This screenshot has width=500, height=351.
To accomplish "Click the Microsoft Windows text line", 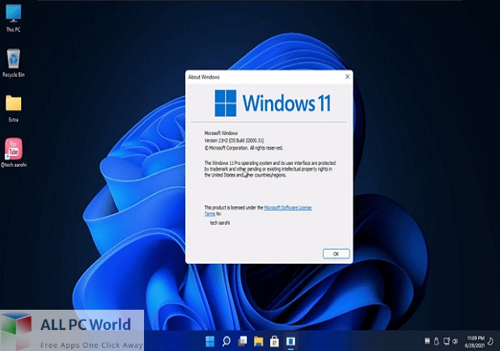I will pos(221,133).
